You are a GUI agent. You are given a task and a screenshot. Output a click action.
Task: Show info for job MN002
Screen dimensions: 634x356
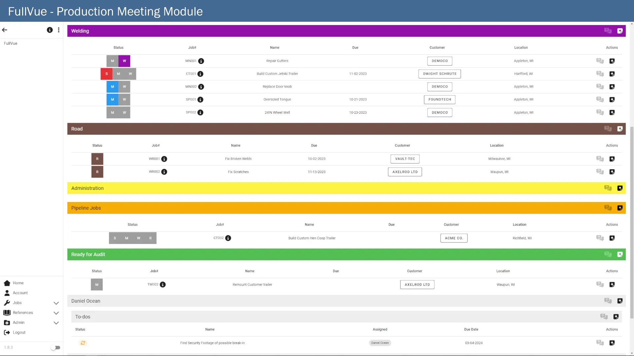click(x=201, y=87)
